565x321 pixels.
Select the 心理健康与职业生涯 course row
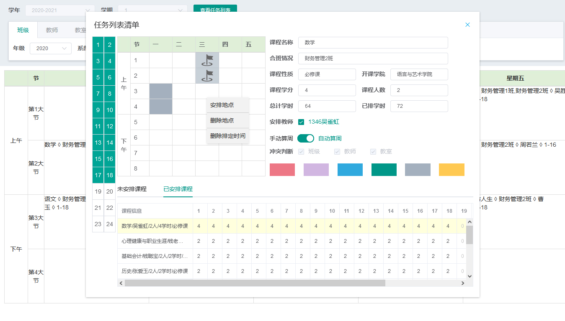pos(292,241)
